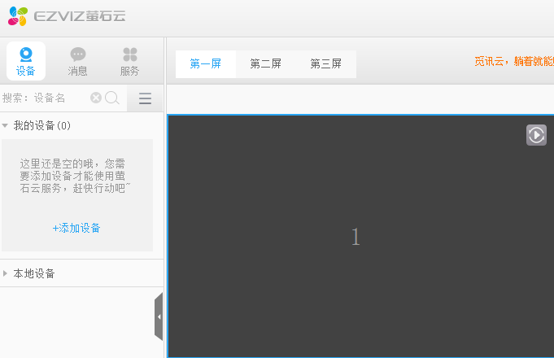
Task: Click the magnifier search icon
Action: (112, 98)
